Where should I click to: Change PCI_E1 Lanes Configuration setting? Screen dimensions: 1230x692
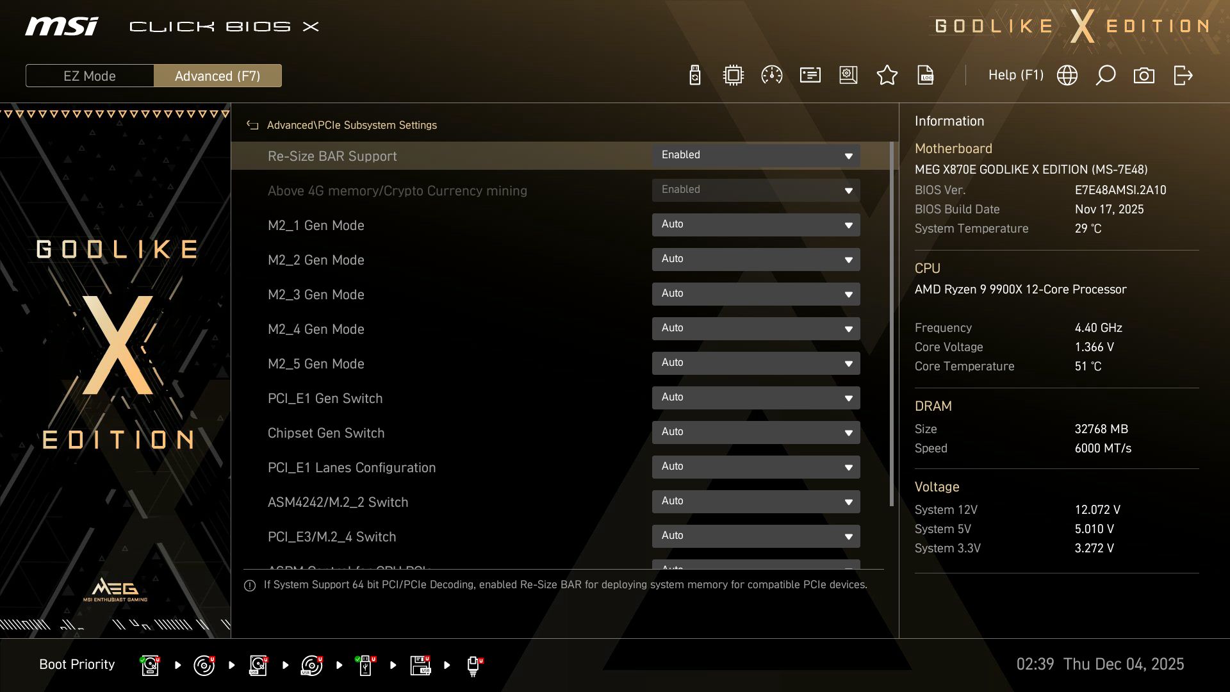point(756,466)
